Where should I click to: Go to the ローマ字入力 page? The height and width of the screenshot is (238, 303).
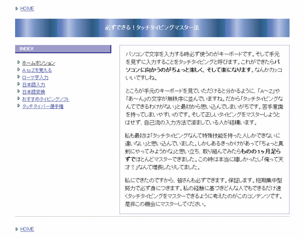[35, 77]
